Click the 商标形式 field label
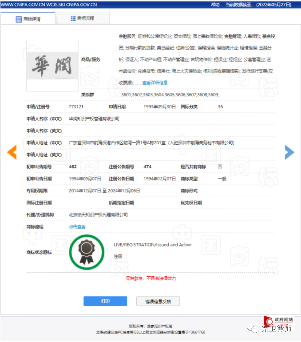The image size is (301, 342). click(189, 190)
